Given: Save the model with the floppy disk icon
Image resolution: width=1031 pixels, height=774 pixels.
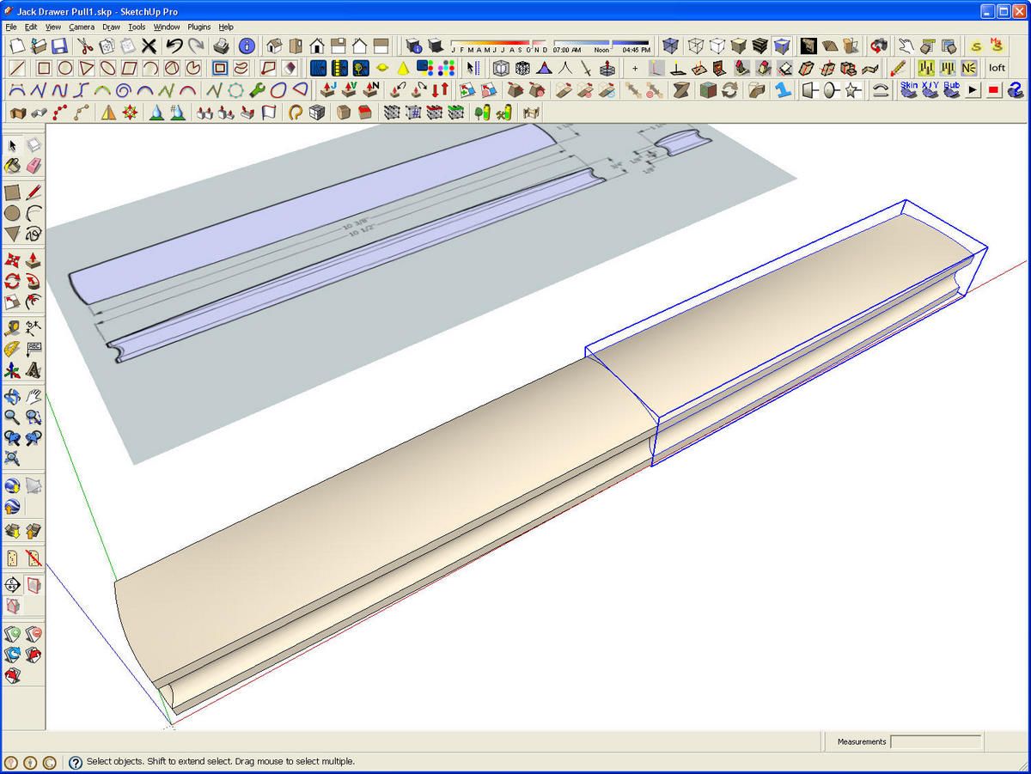Looking at the screenshot, I should coord(59,46).
